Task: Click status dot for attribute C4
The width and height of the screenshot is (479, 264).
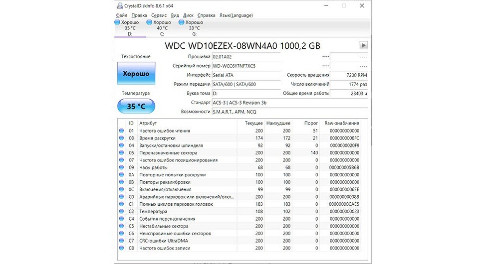Action: 121,219
